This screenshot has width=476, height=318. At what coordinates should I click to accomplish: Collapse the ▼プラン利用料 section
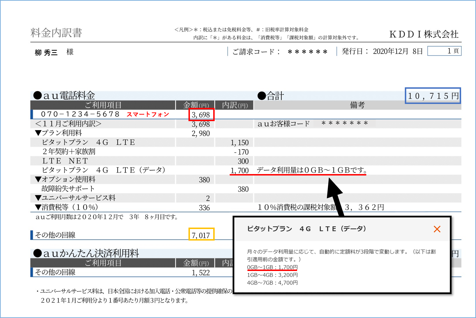coord(59,133)
